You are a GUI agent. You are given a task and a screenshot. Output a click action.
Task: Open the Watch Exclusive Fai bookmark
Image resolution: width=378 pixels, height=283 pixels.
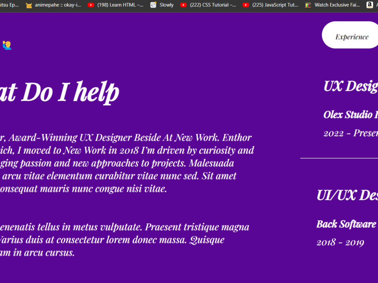pos(333,5)
